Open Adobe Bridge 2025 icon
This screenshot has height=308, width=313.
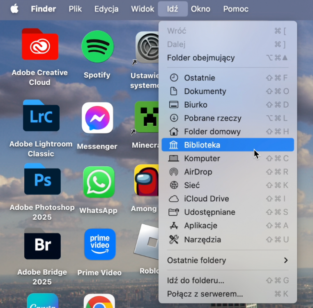tap(42, 244)
